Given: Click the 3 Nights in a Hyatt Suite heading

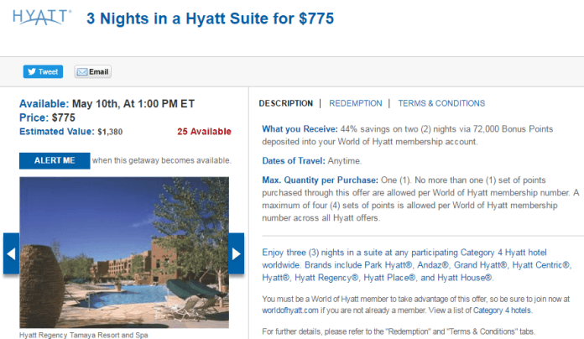Looking at the screenshot, I should [210, 18].
